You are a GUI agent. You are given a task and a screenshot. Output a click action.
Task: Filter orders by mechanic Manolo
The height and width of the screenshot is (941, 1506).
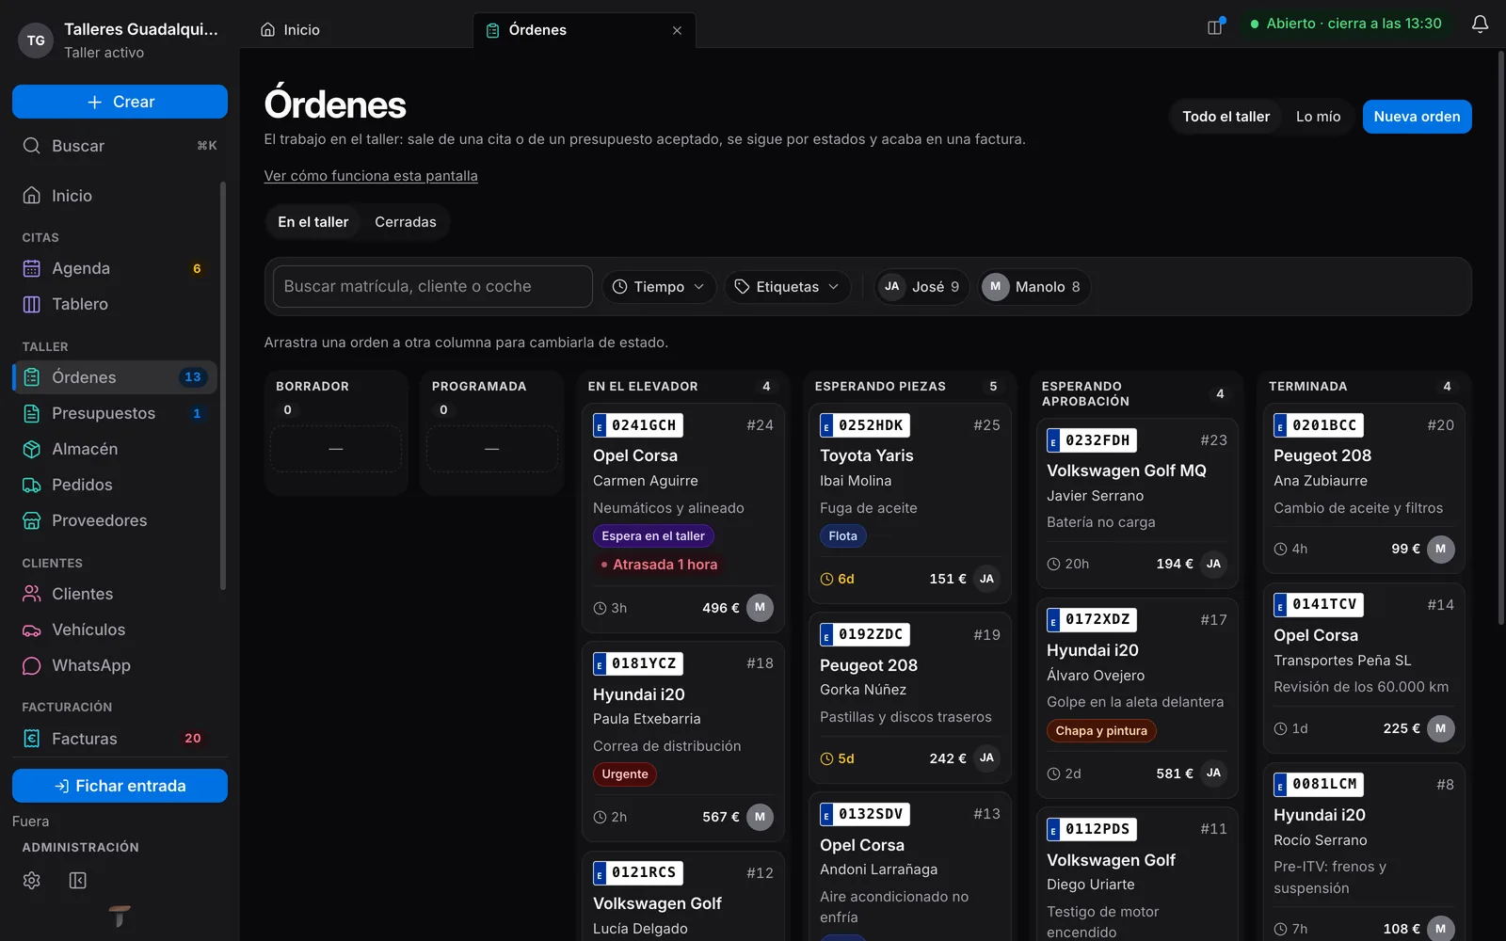1034,287
